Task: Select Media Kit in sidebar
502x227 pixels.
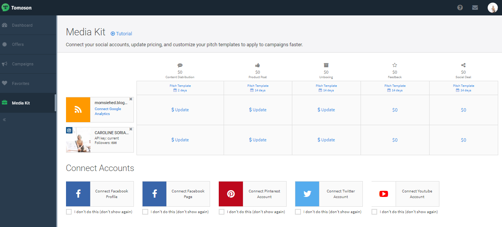Action: tap(28, 103)
